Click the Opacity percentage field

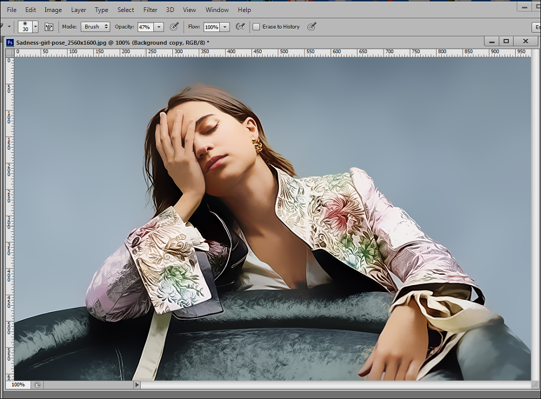coord(145,27)
